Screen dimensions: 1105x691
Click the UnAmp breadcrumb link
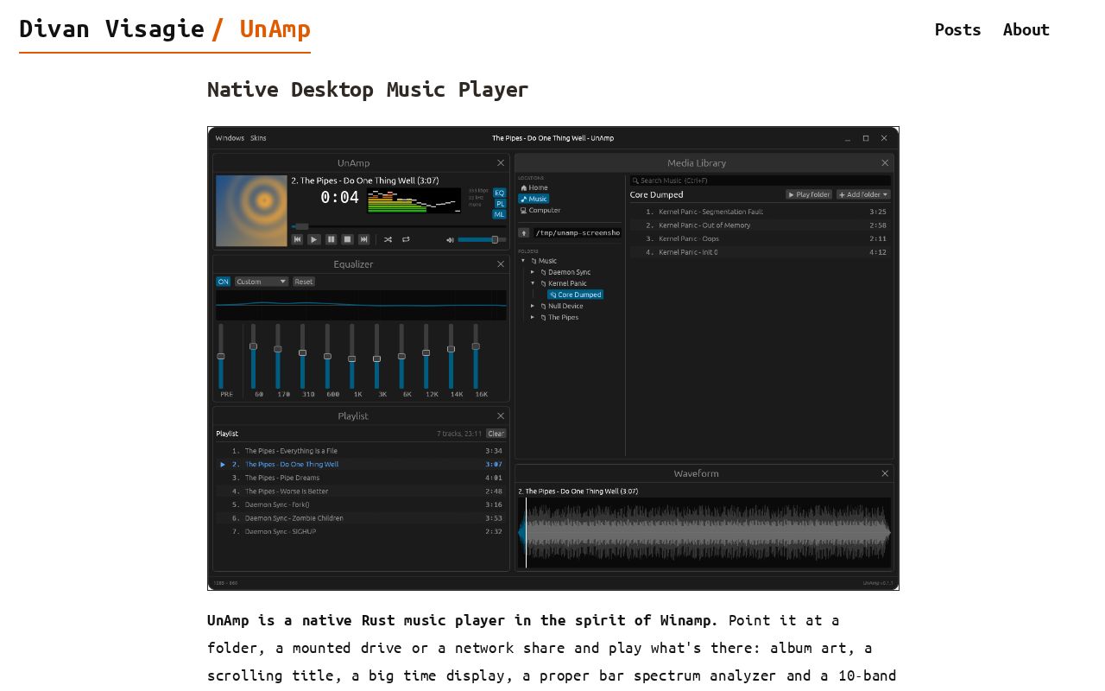click(x=275, y=29)
